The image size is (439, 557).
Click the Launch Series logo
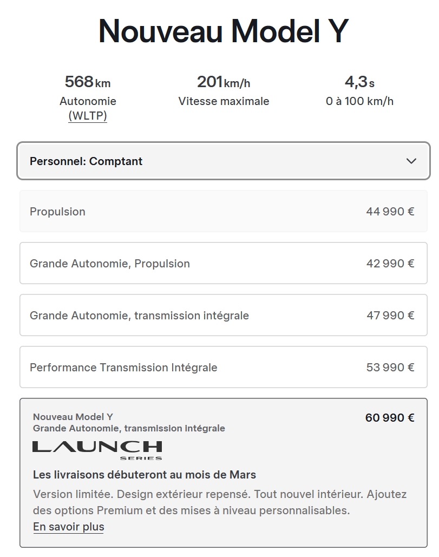(x=97, y=450)
